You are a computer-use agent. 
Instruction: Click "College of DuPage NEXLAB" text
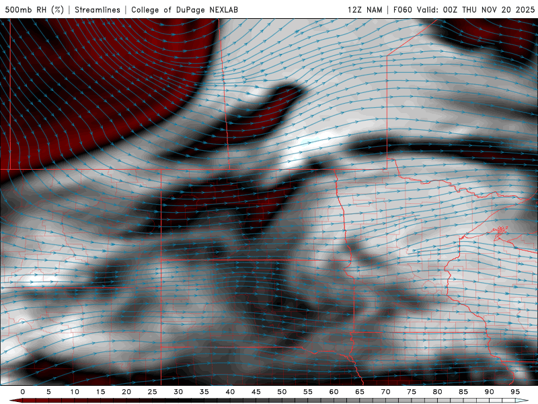point(184,9)
